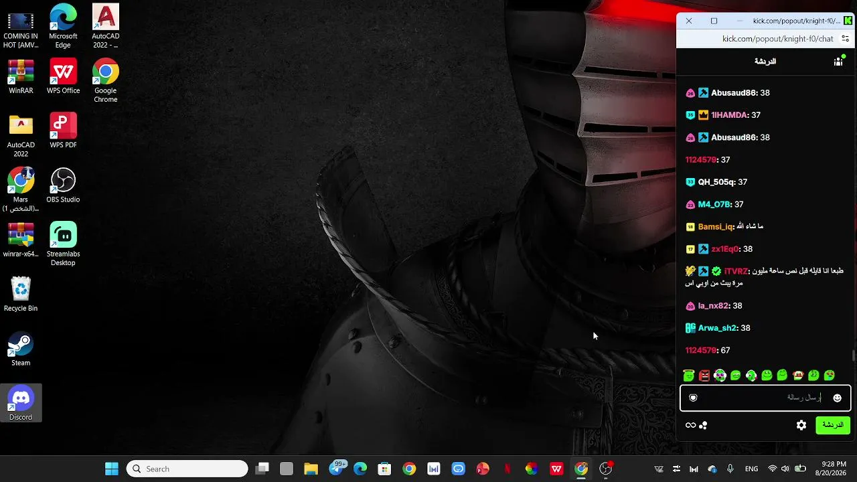Open the Discord desktop shortcut
Viewport: 857px width, 482px height.
[x=21, y=403]
